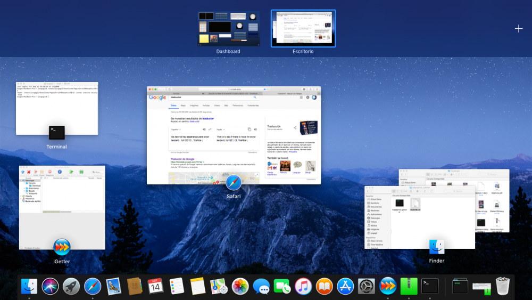Open FaceTime green camera icon in Dock
The height and width of the screenshot is (300, 532).
click(282, 286)
